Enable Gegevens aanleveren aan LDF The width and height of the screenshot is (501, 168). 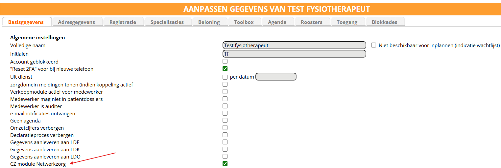(x=225, y=142)
